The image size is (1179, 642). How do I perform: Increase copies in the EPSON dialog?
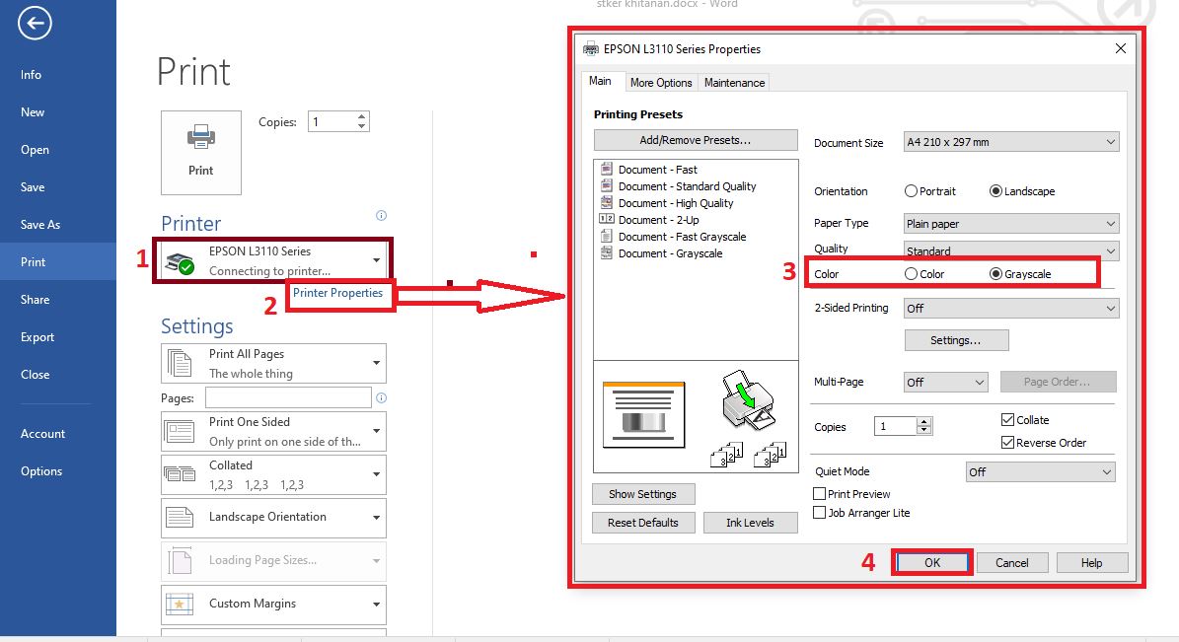924,422
